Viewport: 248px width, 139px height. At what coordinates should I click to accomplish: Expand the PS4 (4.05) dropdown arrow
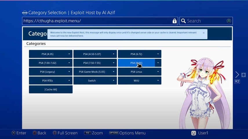click(69, 54)
